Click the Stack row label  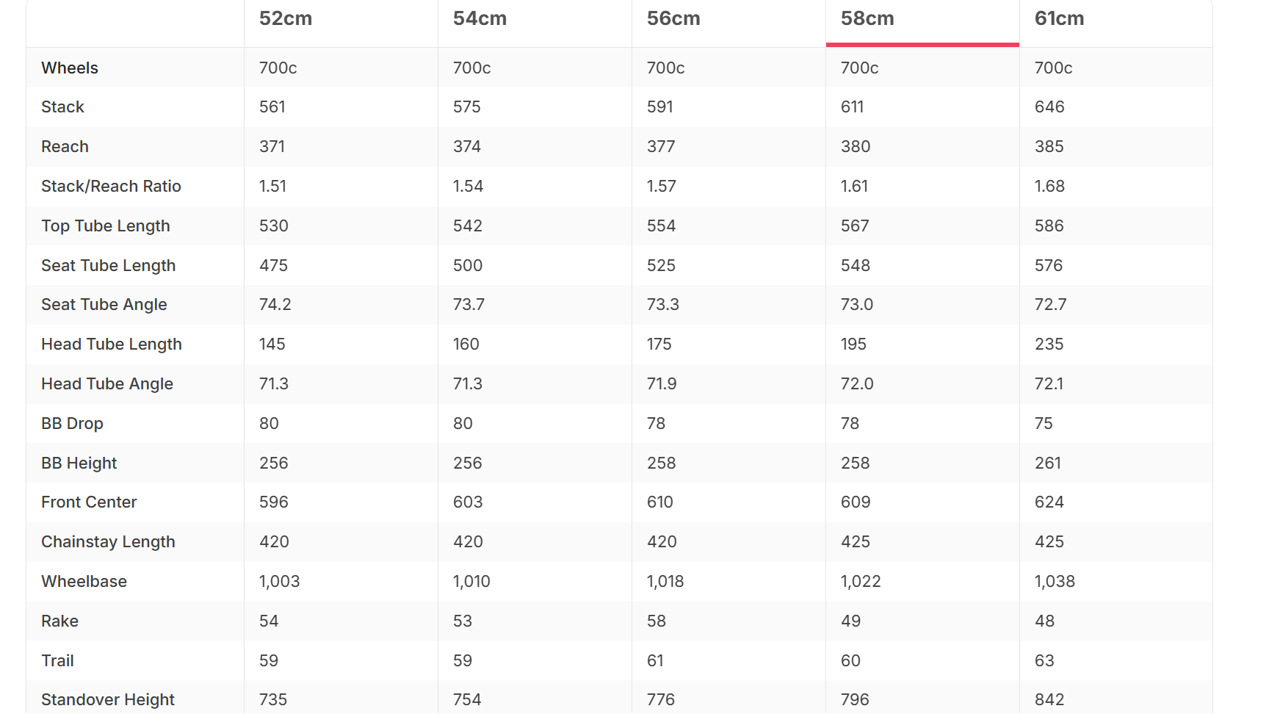click(x=62, y=107)
